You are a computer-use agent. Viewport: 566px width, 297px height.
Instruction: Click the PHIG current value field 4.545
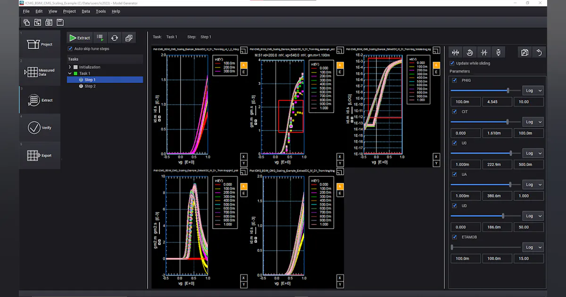[x=497, y=102]
